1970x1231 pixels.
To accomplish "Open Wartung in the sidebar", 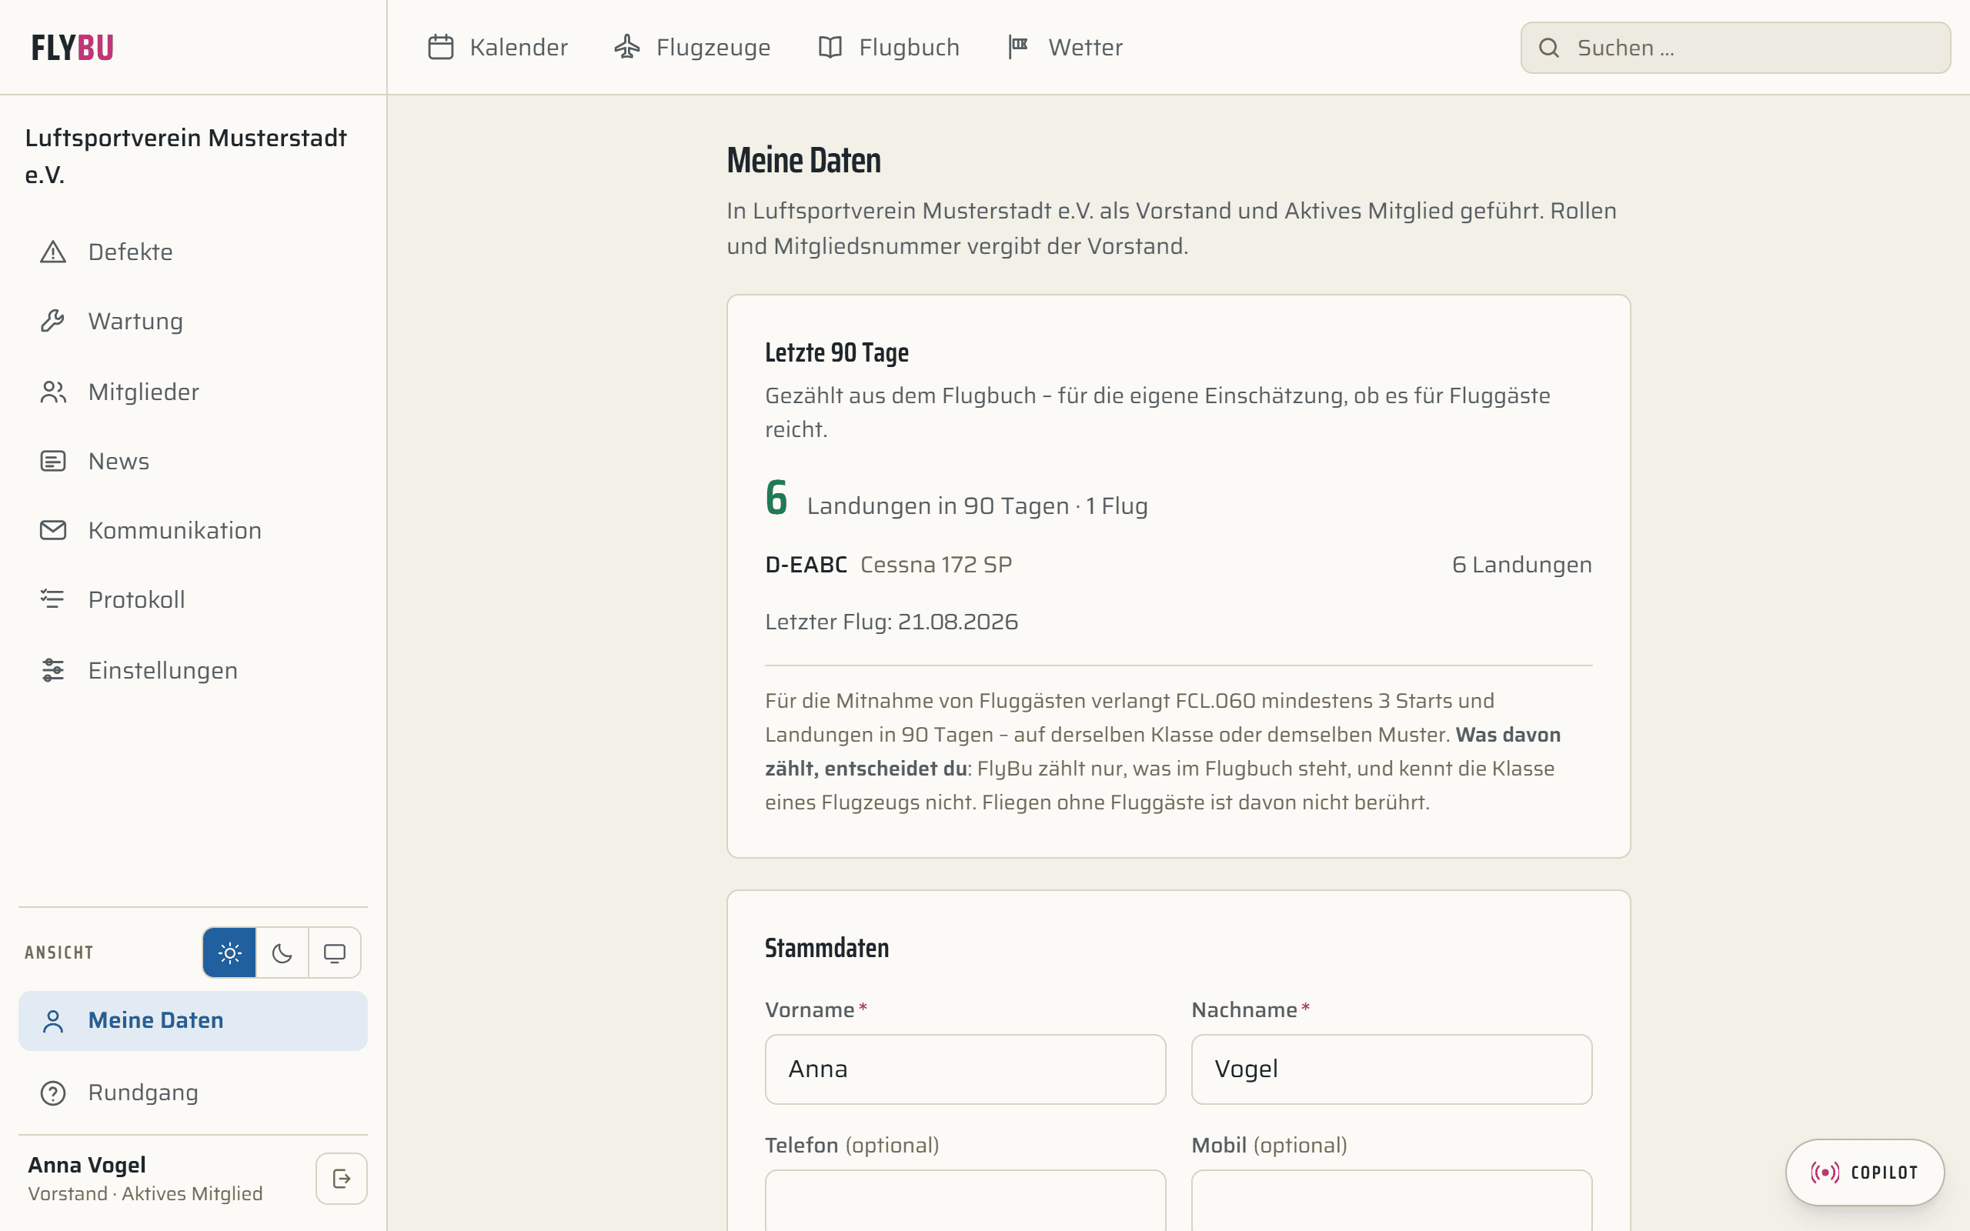I will [193, 321].
